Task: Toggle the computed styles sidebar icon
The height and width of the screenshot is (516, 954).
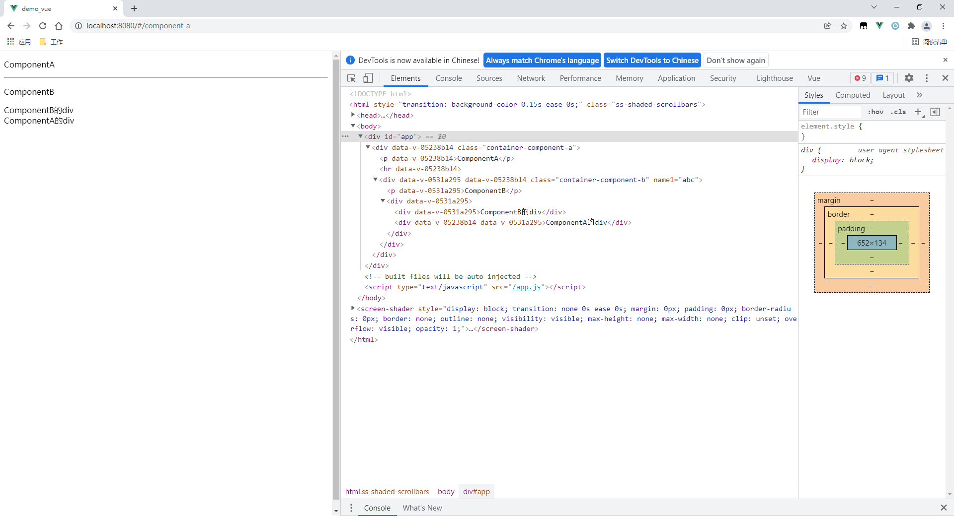Action: pyautogui.click(x=935, y=112)
